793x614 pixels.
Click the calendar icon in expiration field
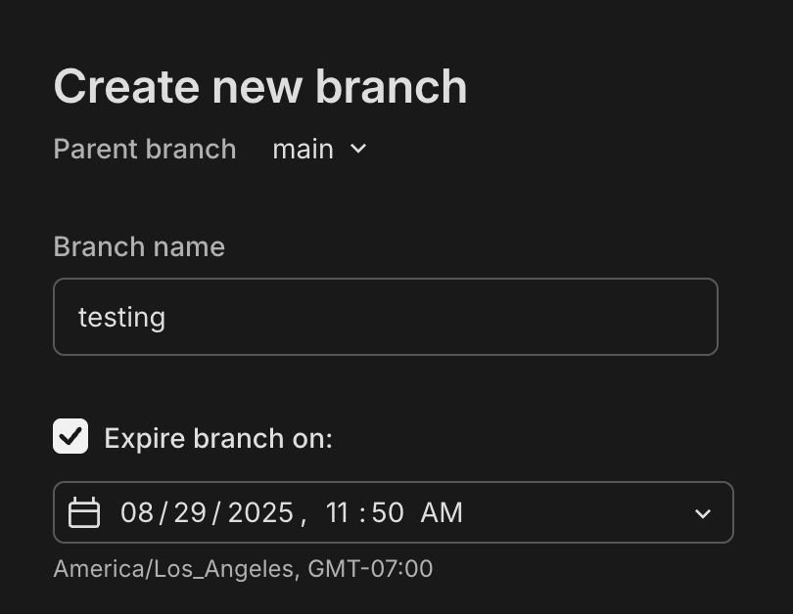[84, 512]
